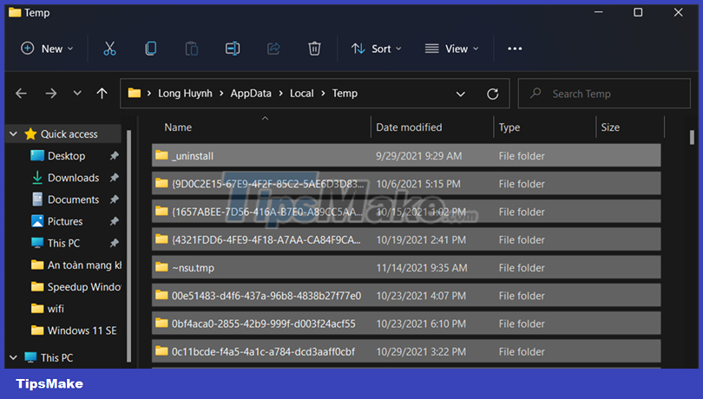The width and height of the screenshot is (703, 399).
Task: Go forward with the right arrow
Action: point(51,94)
